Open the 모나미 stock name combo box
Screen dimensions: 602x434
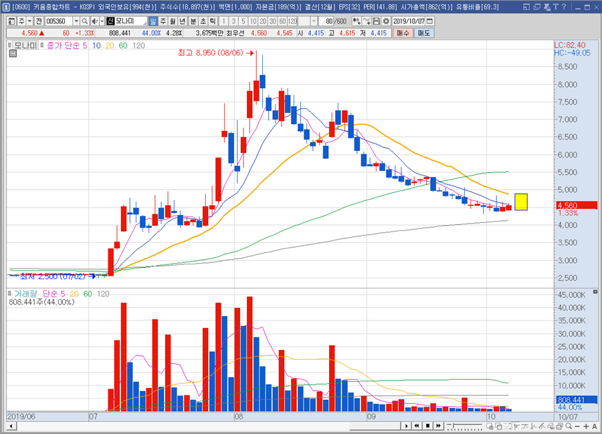[126, 21]
